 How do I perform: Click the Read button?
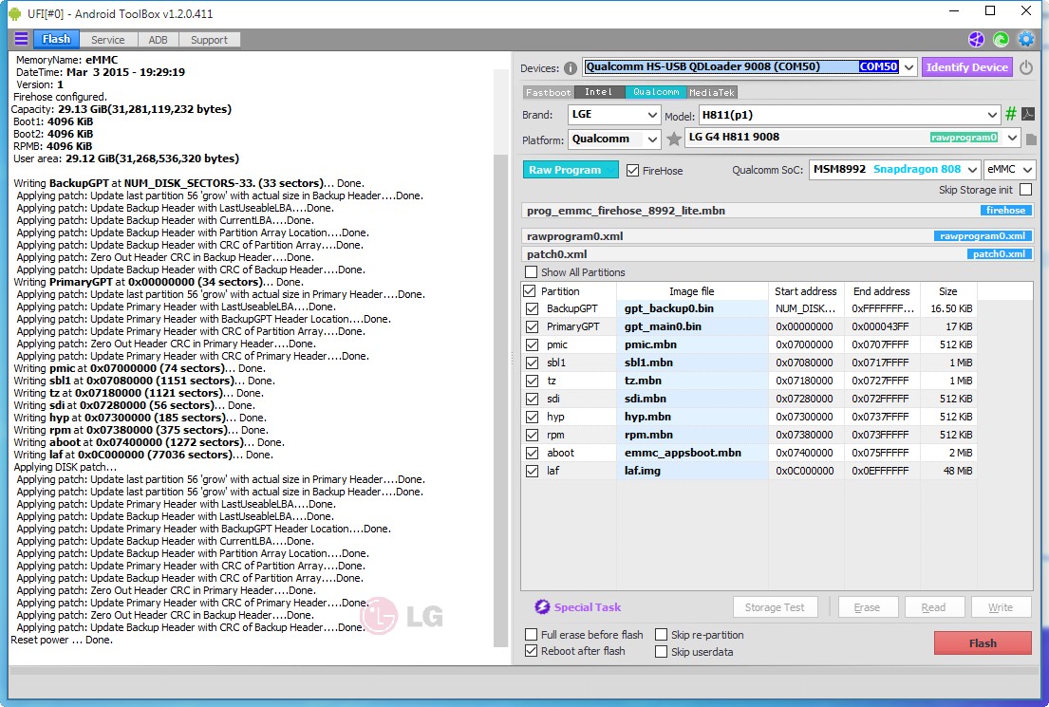934,607
